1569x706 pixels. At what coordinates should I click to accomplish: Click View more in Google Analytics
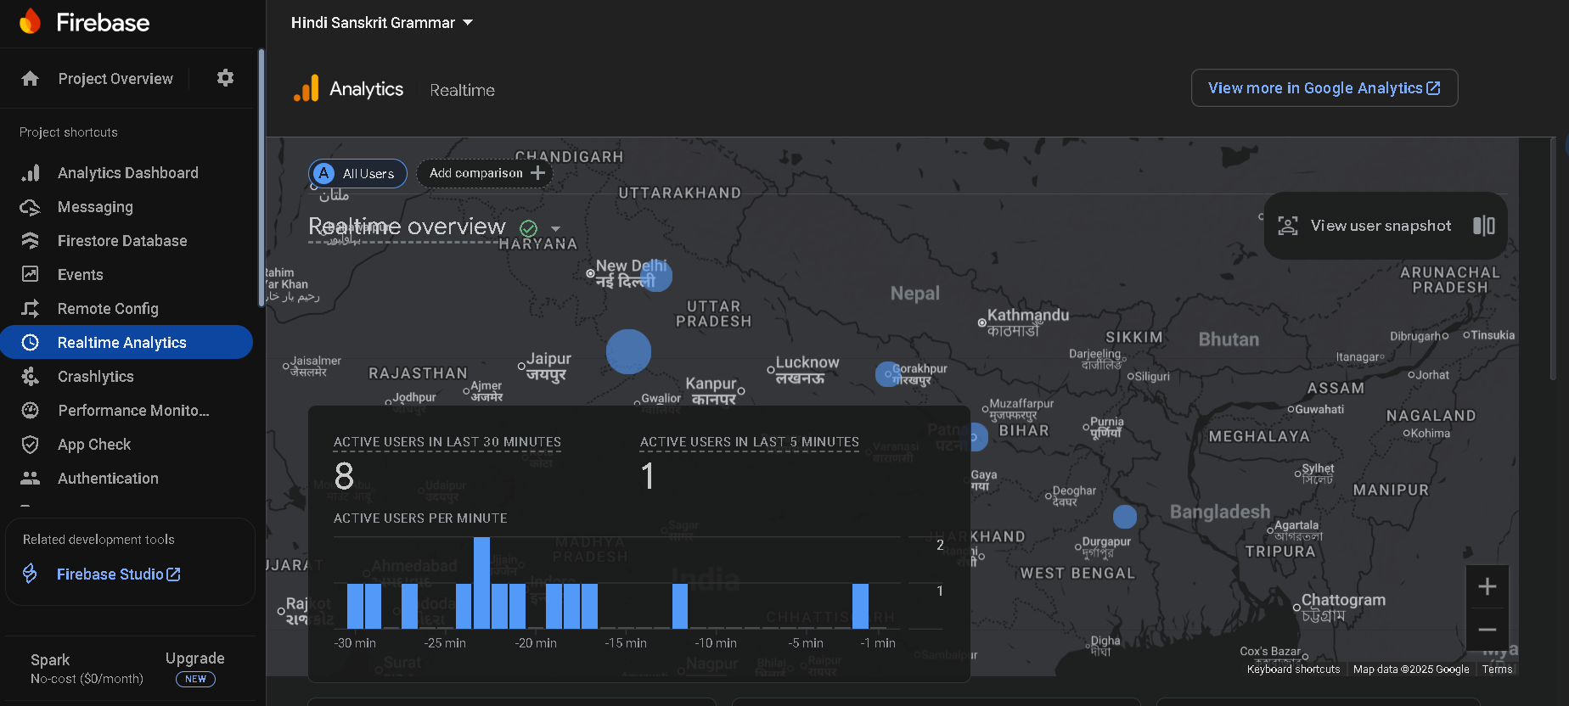(x=1324, y=88)
